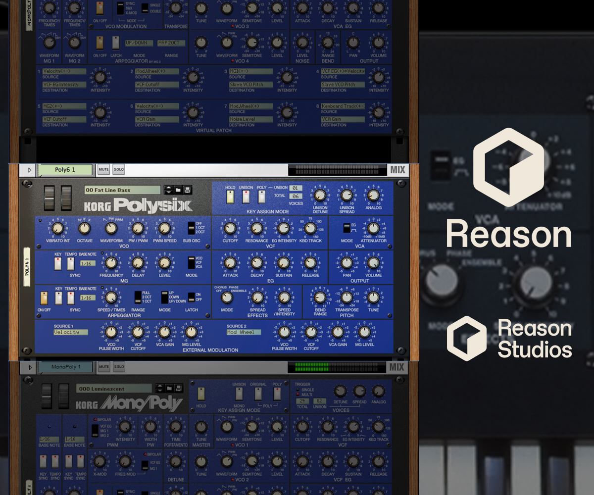
Task: Click the Polysix VOLUME knob
Action: pyautogui.click(x=373, y=263)
